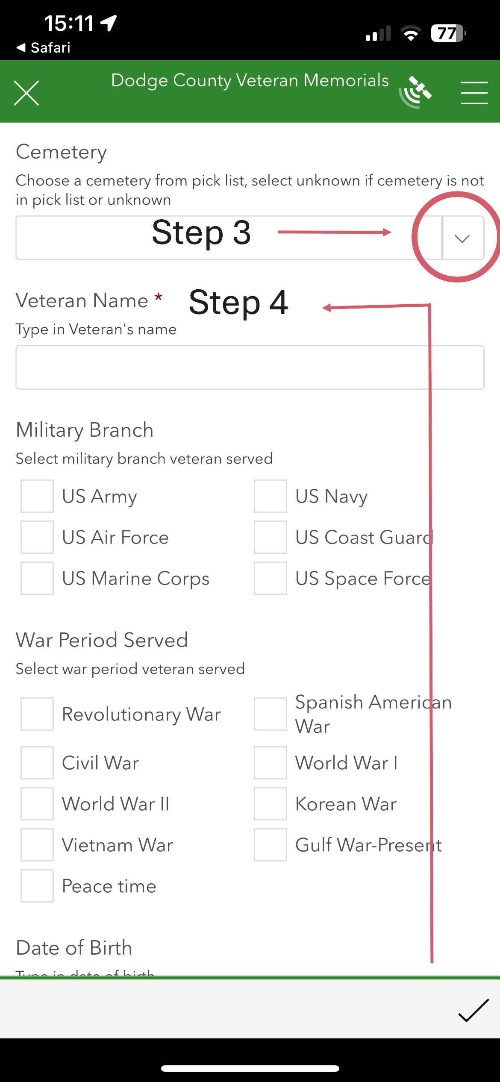Tap the GPS satellite location icon
The height and width of the screenshot is (1082, 500).
coord(416,91)
